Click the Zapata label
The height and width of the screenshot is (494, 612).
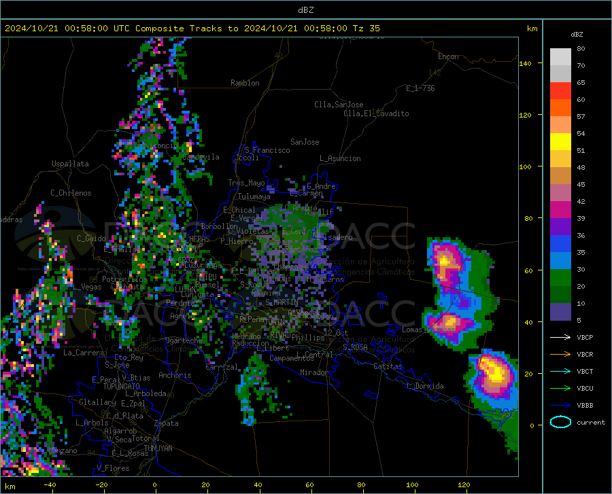click(167, 423)
